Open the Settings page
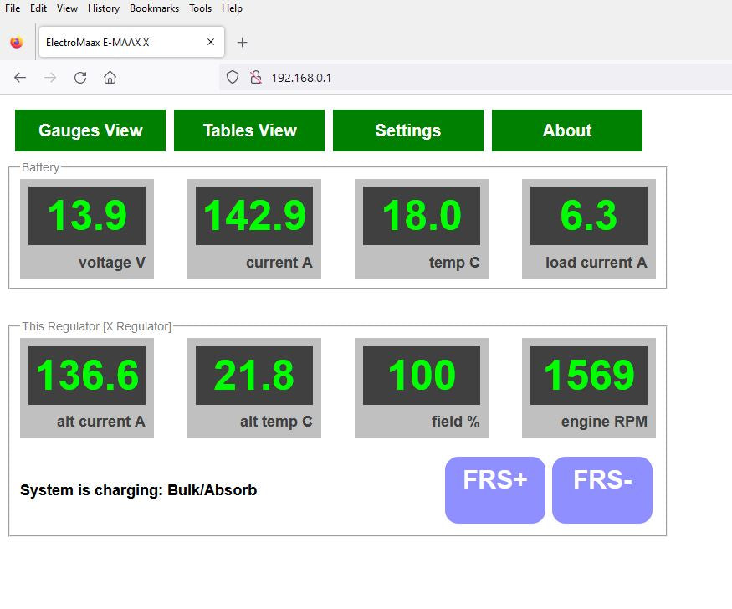 coord(408,130)
